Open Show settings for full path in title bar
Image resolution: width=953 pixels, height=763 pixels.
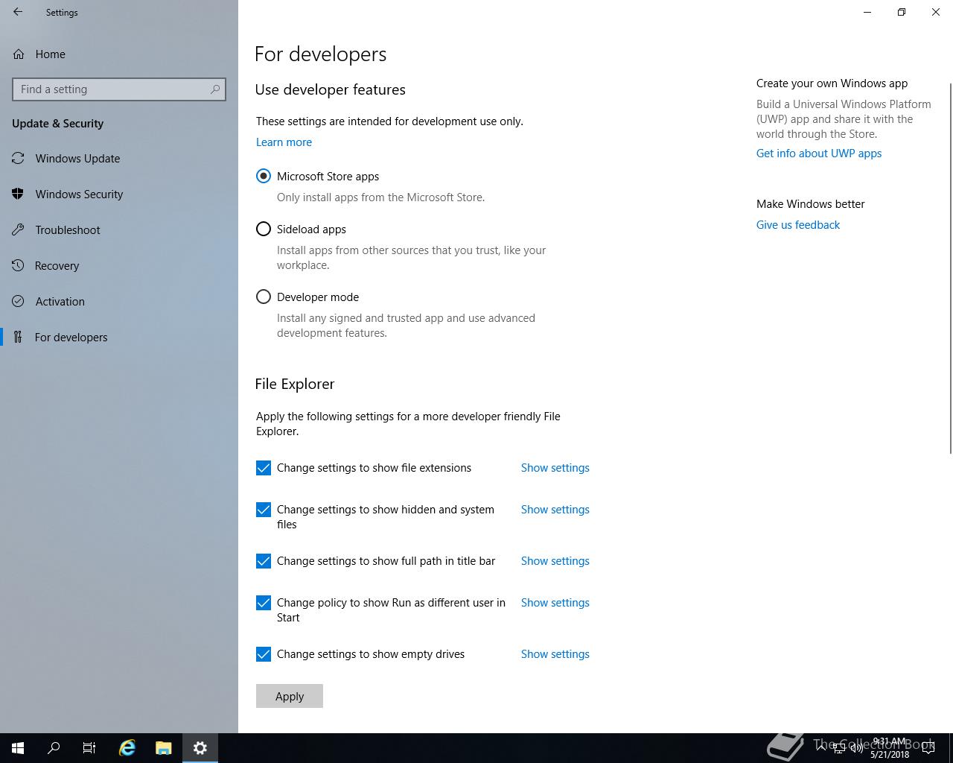[555, 561]
